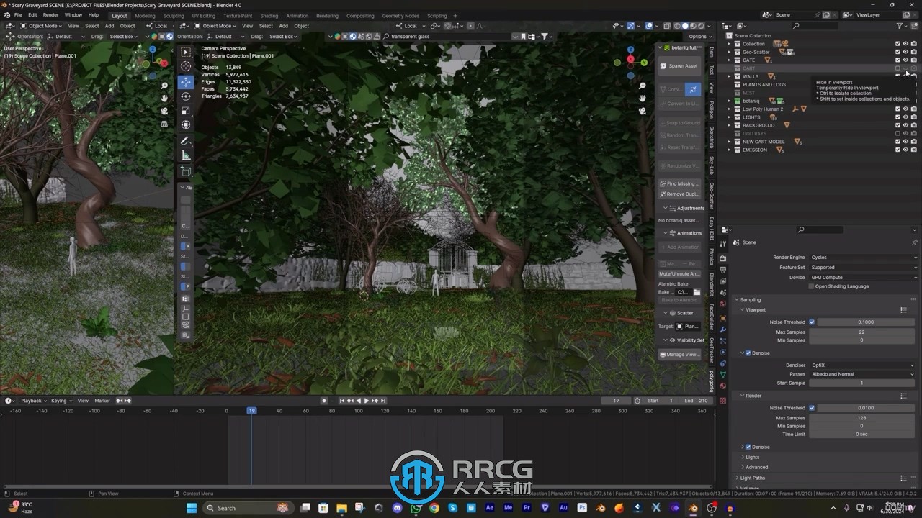Collapse the Sampling panel
Image resolution: width=922 pixels, height=518 pixels.
pyautogui.click(x=750, y=300)
